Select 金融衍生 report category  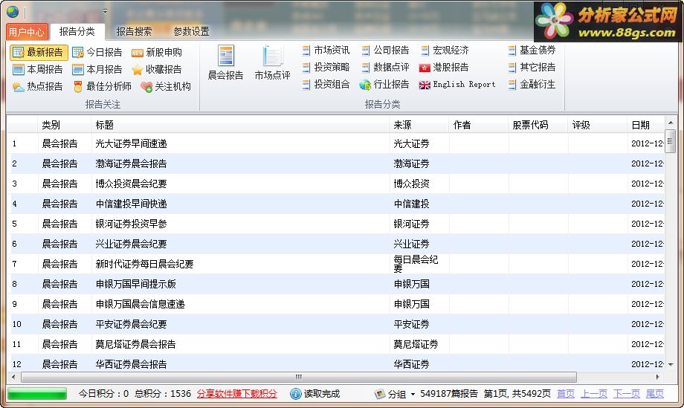tap(532, 84)
